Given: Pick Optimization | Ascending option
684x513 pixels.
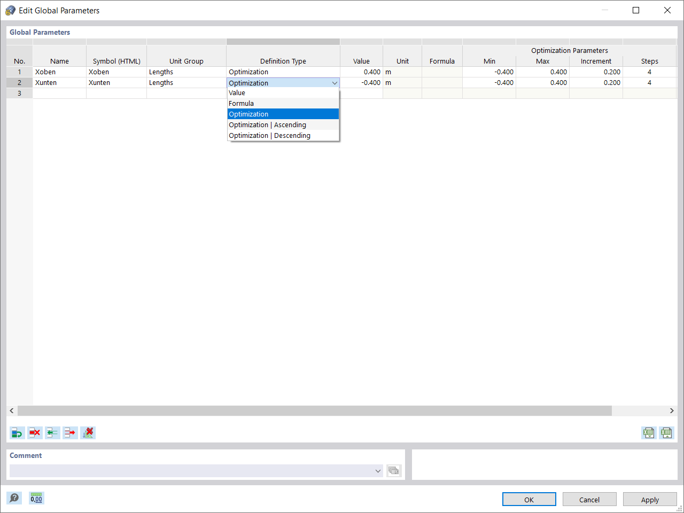Looking at the screenshot, I should coord(283,125).
